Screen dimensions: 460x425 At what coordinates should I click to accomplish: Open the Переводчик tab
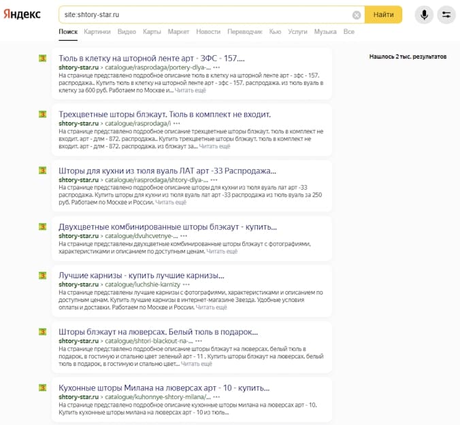[x=245, y=32]
